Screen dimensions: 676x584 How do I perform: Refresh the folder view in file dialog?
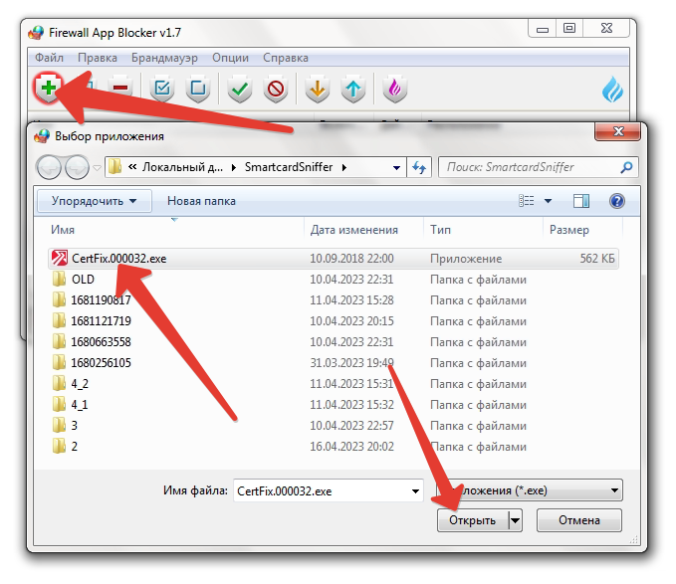[419, 167]
